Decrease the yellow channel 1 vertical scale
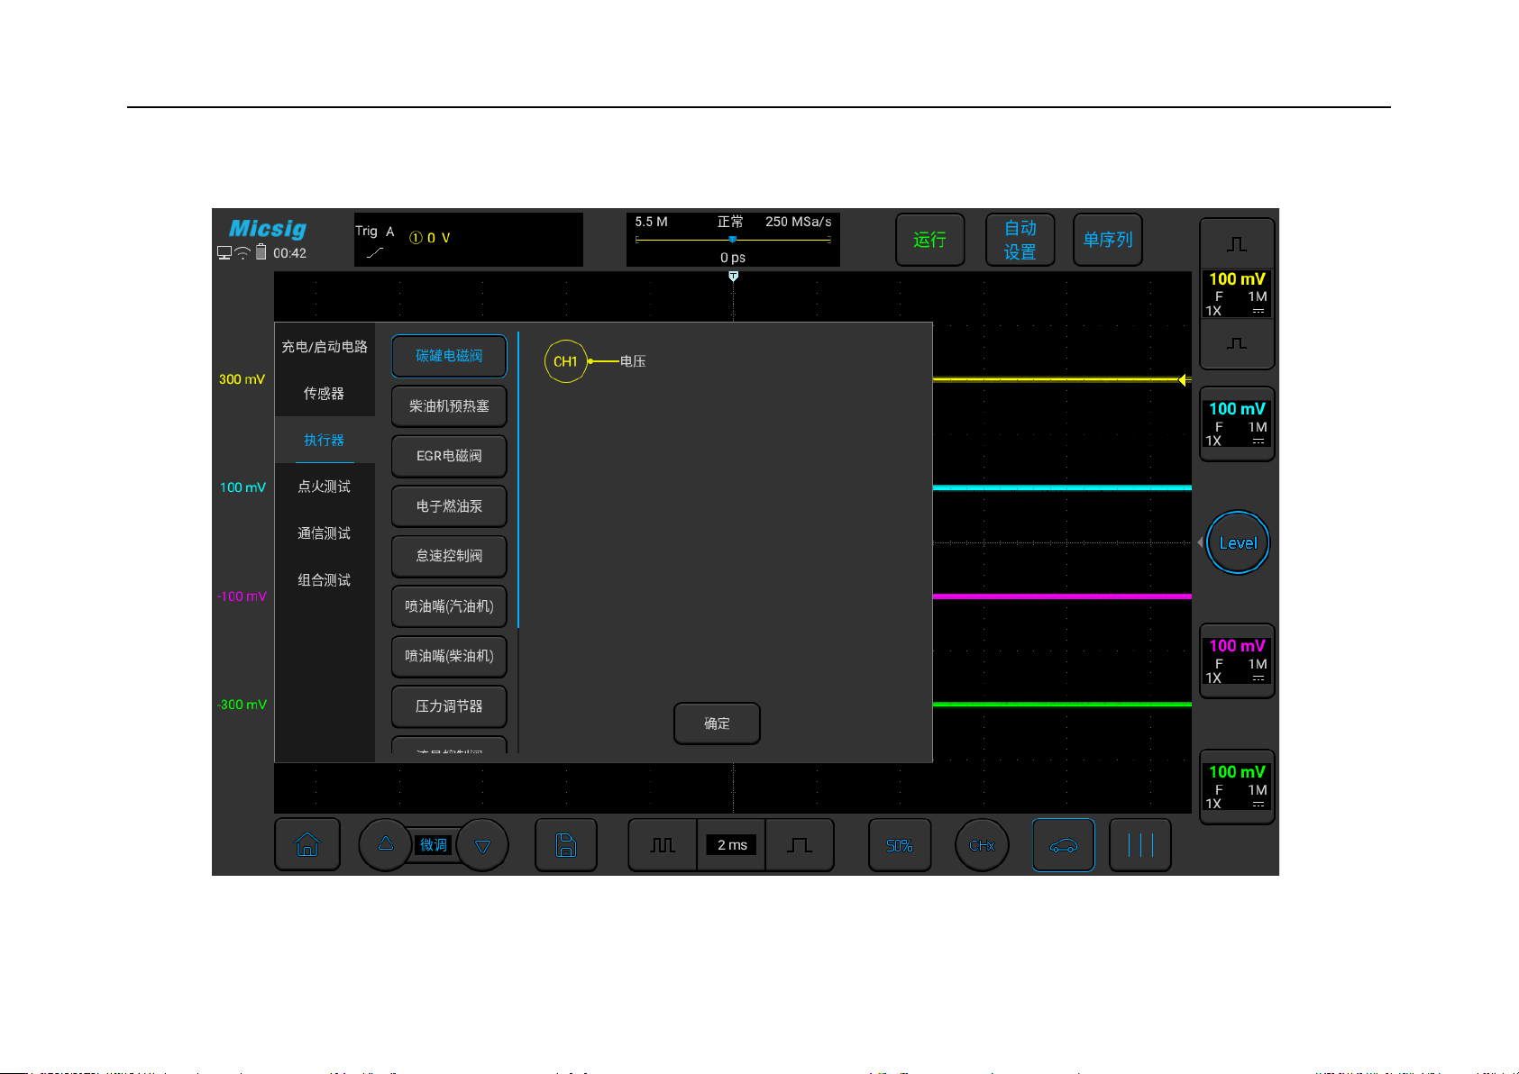Image resolution: width=1519 pixels, height=1074 pixels. pyautogui.click(x=1237, y=343)
